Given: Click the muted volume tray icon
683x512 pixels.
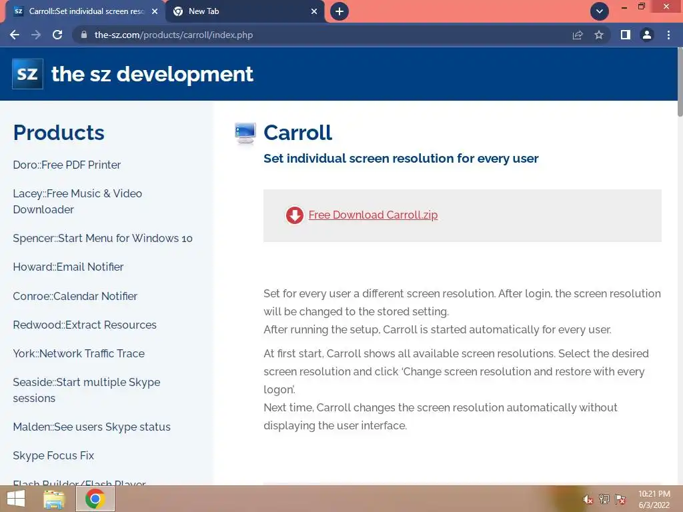Looking at the screenshot, I should pyautogui.click(x=588, y=499).
